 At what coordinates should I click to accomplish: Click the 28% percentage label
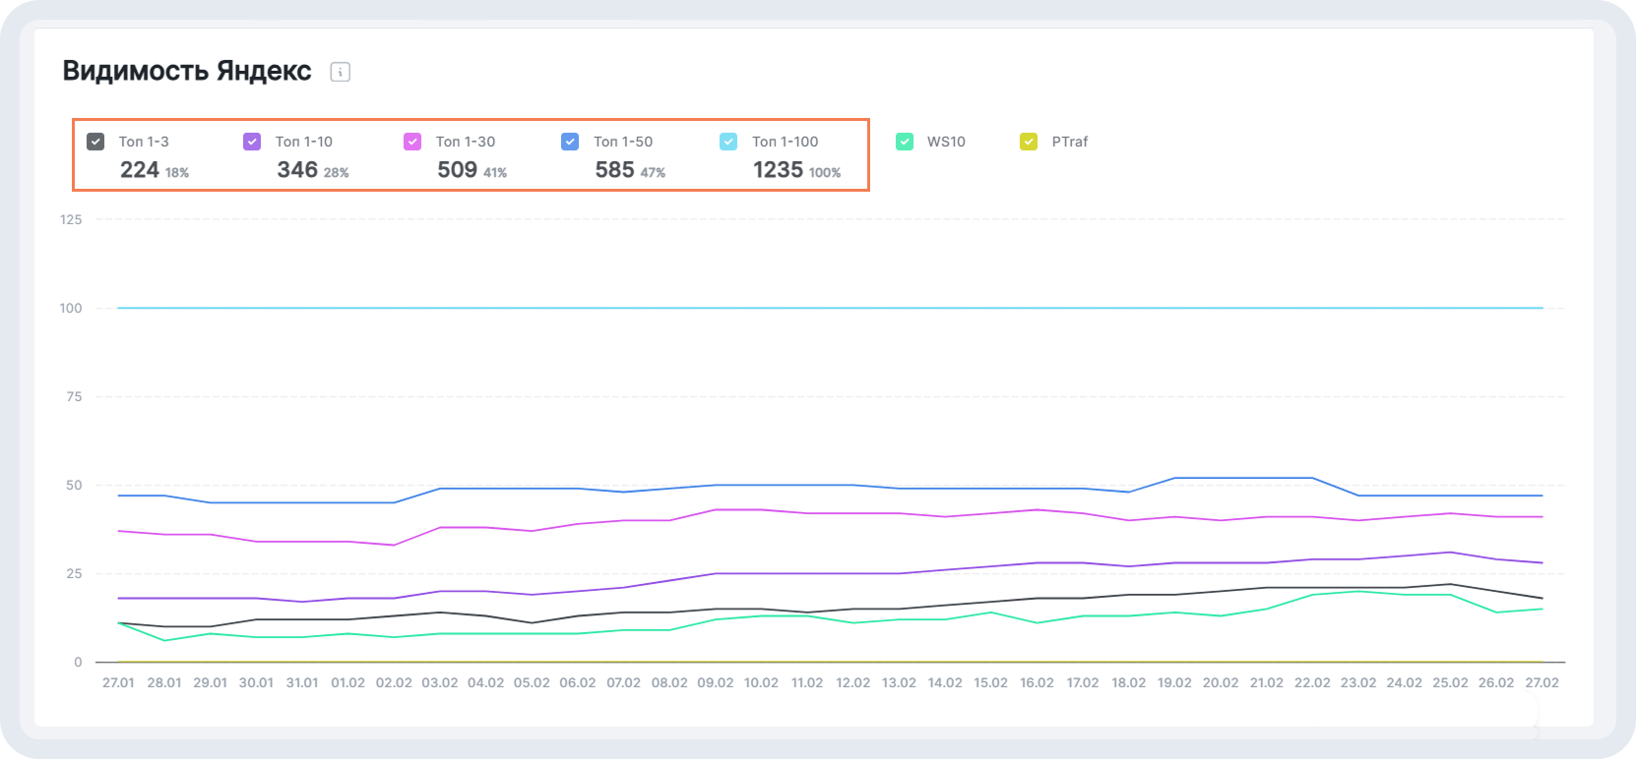pos(337,173)
